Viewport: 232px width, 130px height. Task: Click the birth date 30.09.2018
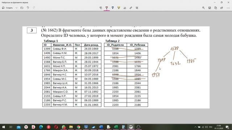pos(91,70)
